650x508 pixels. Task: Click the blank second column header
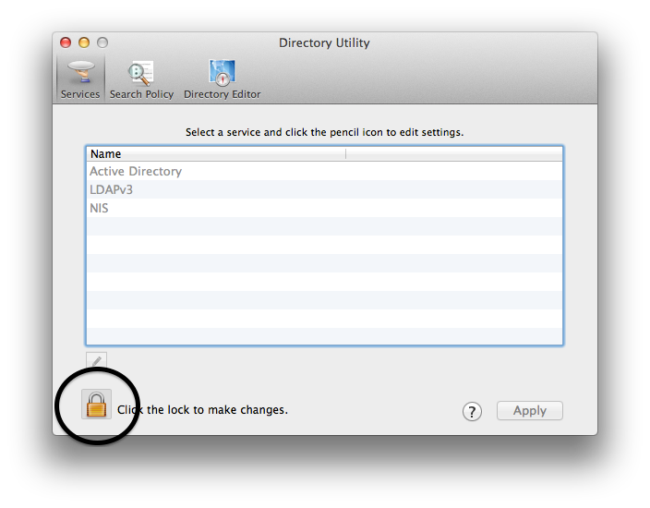[452, 154]
